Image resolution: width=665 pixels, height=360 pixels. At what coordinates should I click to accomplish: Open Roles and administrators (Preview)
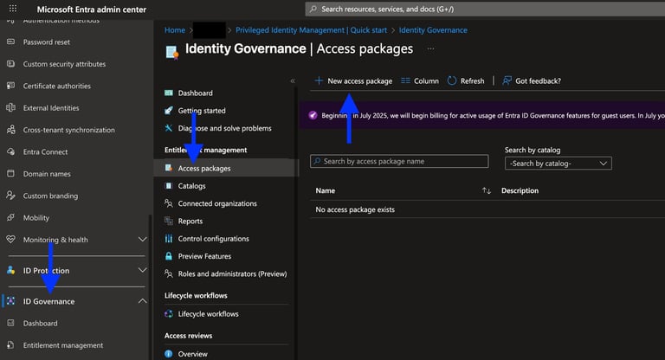232,274
